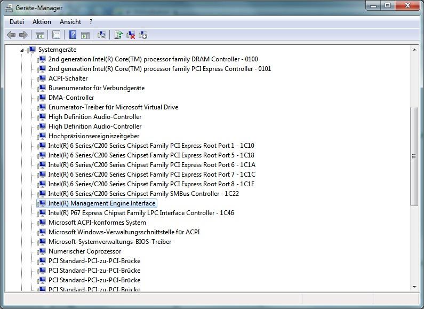
Task: Select PCI Express Controller - 0101 entry
Action: [159, 69]
